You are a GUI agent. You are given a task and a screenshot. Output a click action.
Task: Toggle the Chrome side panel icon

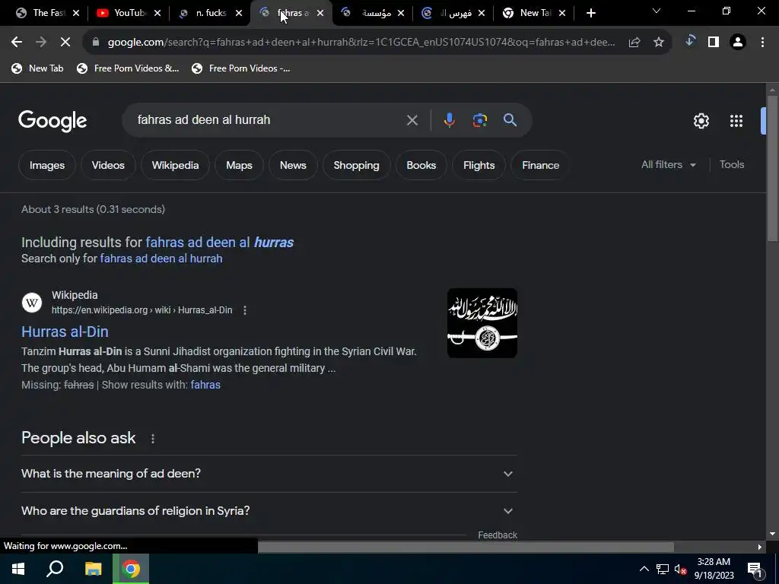pyautogui.click(x=714, y=43)
